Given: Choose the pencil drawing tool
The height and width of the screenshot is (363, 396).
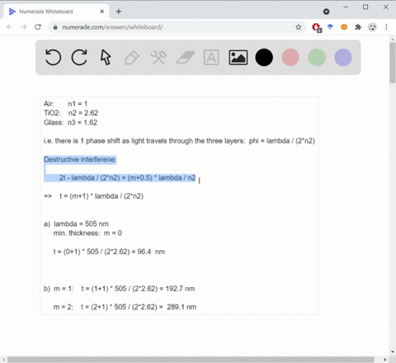Looking at the screenshot, I should [132, 57].
